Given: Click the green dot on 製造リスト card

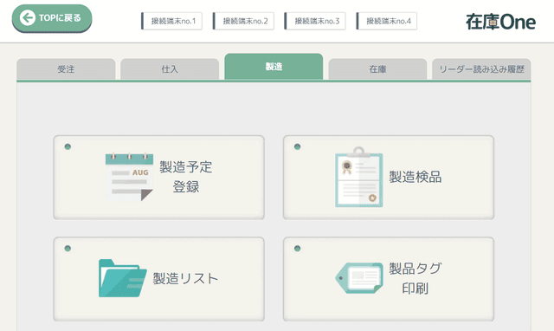Looking at the screenshot, I should pyautogui.click(x=68, y=248).
